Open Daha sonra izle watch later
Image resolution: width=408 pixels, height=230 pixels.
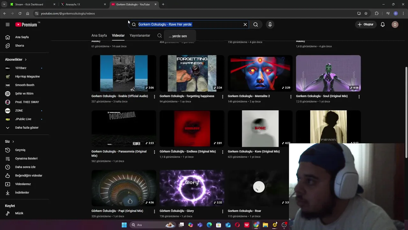pos(25,167)
